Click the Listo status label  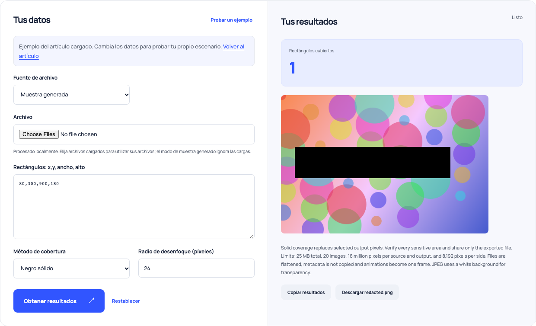click(517, 18)
